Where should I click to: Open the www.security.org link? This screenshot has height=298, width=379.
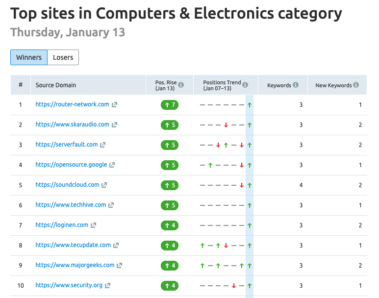pyautogui.click(x=69, y=285)
